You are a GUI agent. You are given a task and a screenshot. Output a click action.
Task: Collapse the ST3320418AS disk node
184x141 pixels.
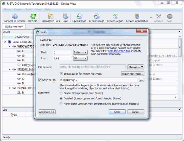click(x=9, y=69)
